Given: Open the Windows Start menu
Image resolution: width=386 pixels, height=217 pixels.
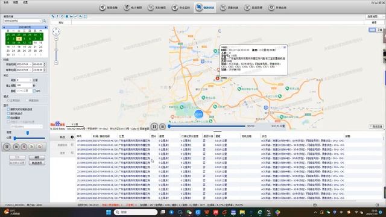Looking at the screenshot, I should [x=109, y=212].
